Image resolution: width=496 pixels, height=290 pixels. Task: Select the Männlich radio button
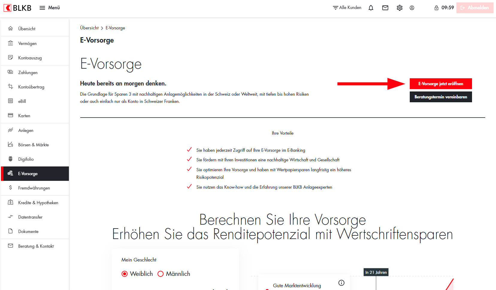(x=161, y=274)
